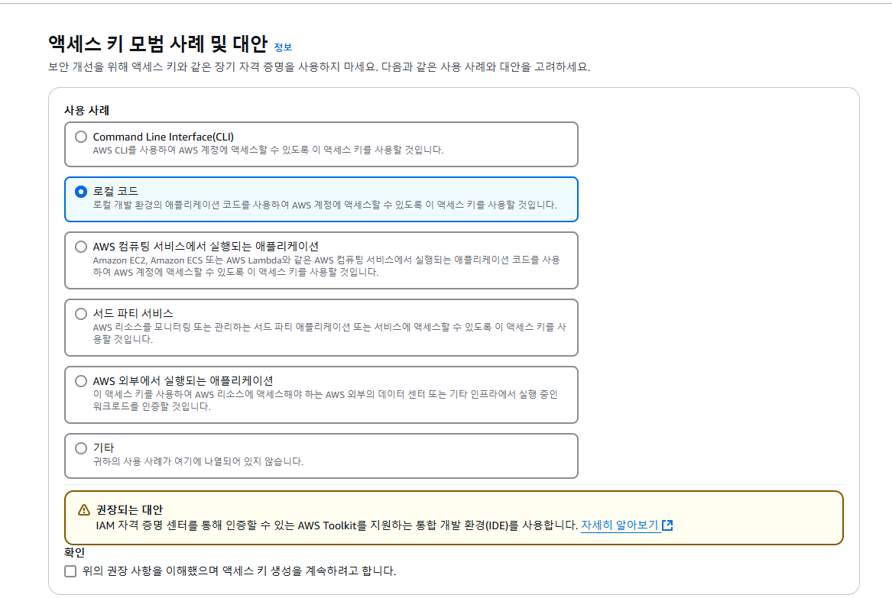892x598 pixels.
Task: Choose the AWS 외부에서 실행되는 애플리케이션 option
Action: (80, 380)
